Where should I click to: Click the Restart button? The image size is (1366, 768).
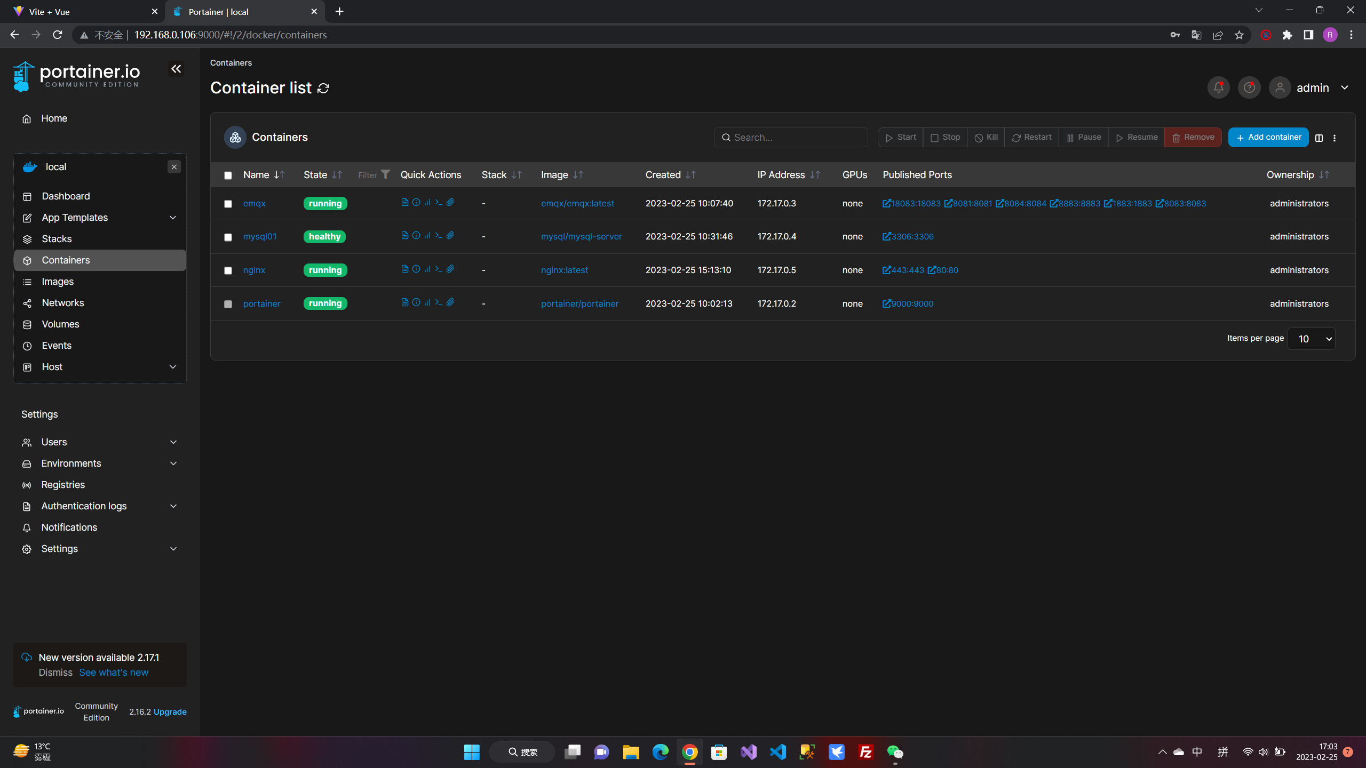tap(1031, 137)
